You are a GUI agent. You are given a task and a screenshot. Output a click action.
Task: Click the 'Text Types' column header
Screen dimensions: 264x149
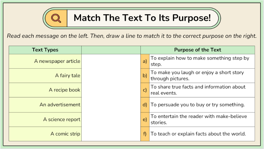[x=45, y=50]
